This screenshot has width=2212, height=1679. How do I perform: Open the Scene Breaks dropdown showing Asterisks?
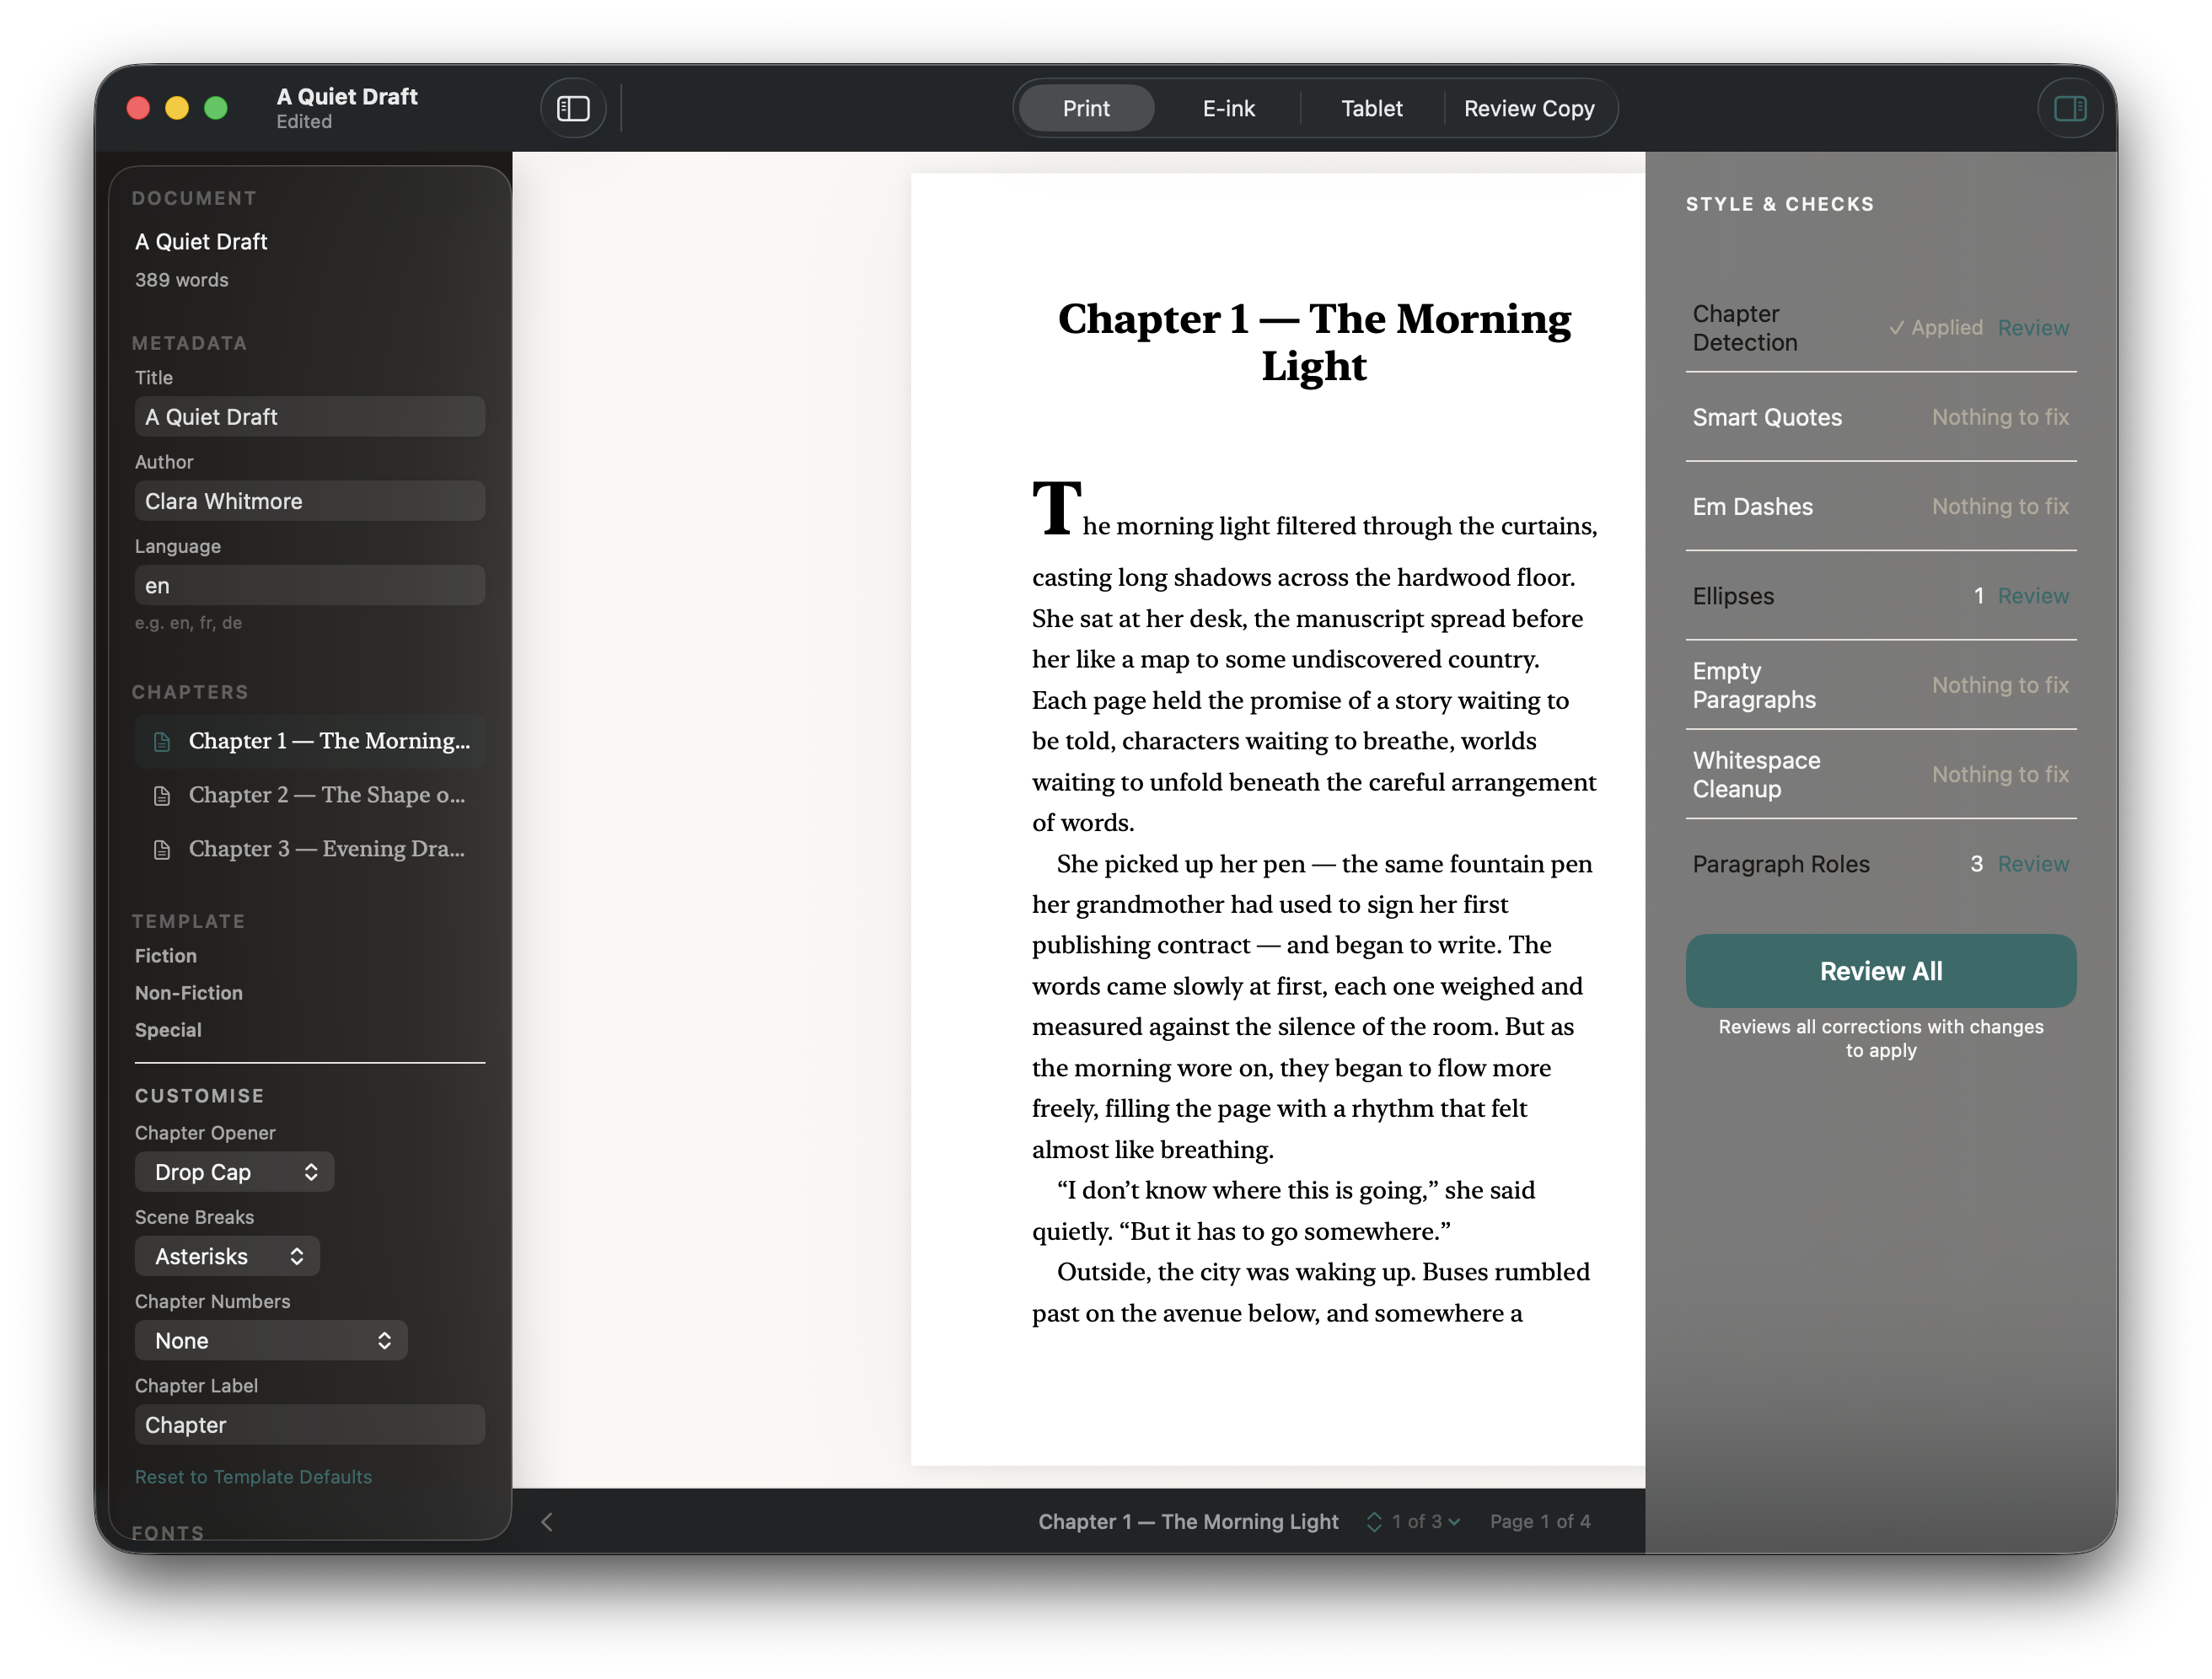point(227,1256)
